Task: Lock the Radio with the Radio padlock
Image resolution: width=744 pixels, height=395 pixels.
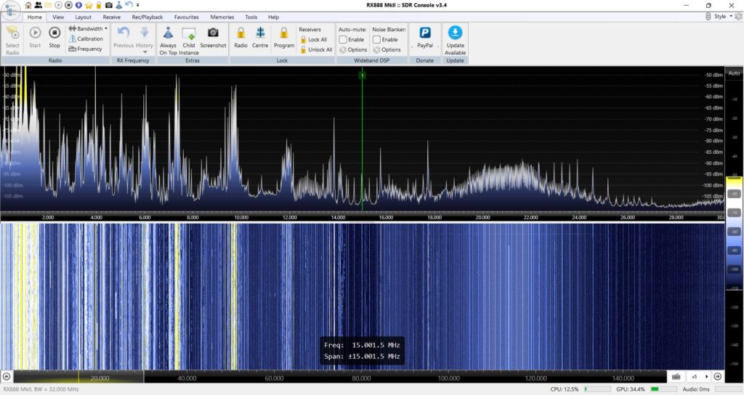Action: [240, 38]
